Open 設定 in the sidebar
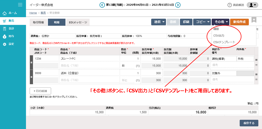 (13, 44)
